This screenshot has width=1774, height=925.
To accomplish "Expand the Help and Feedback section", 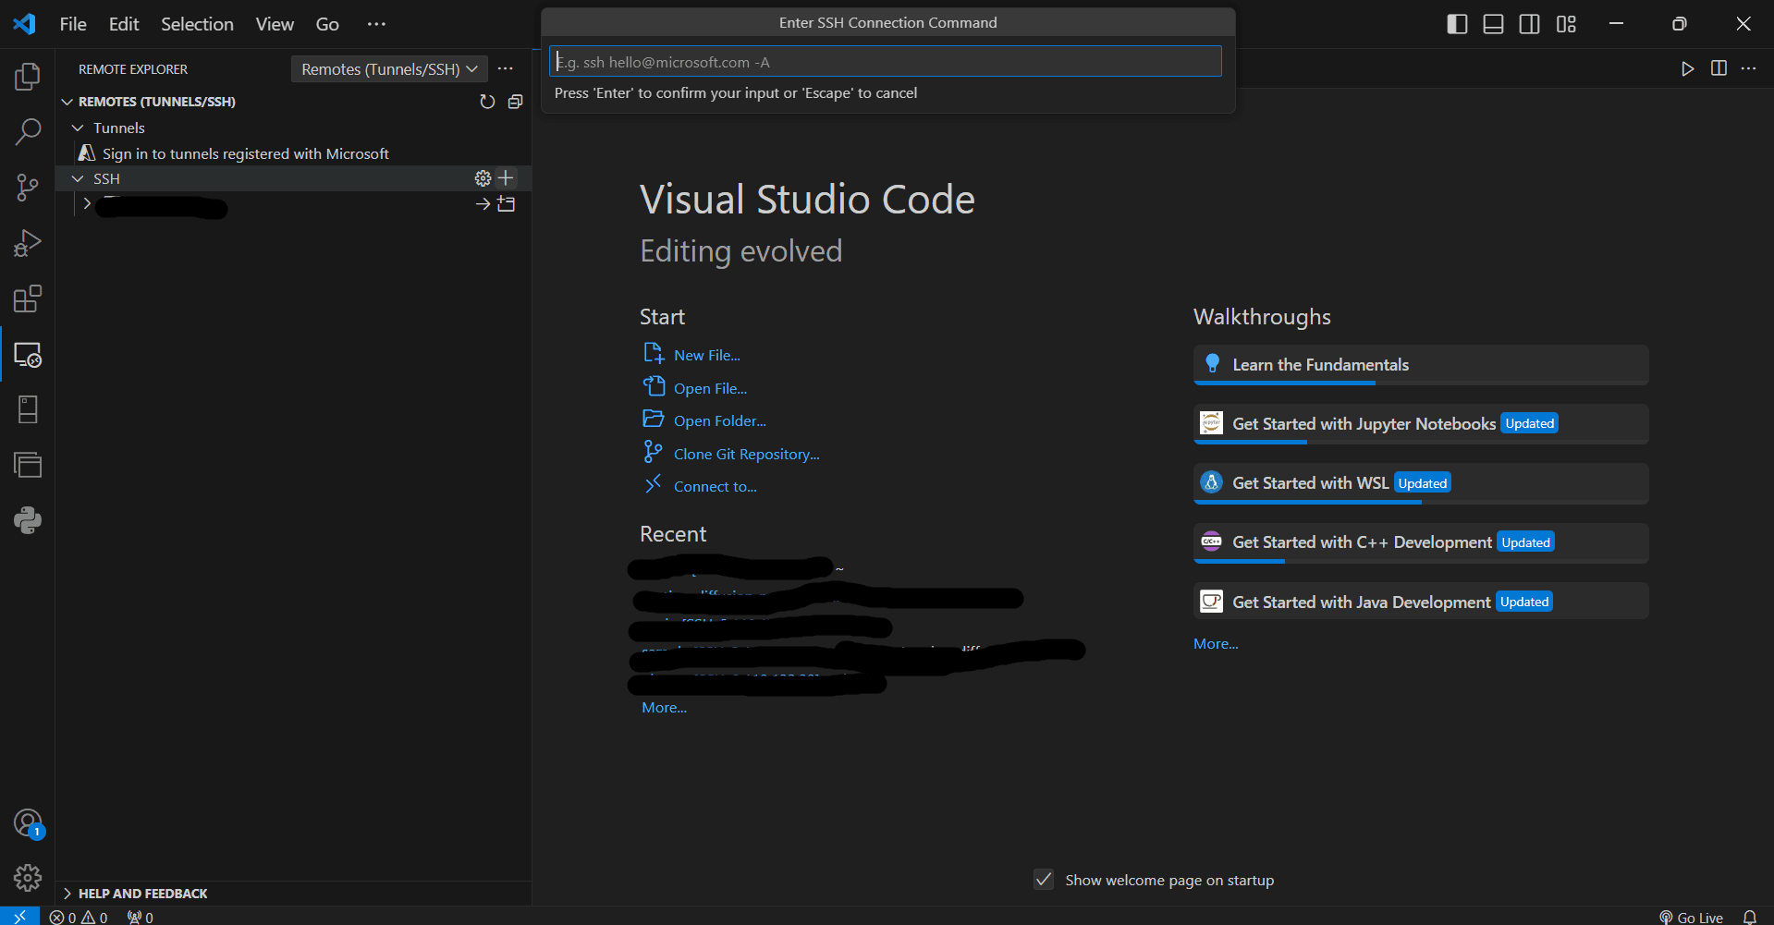I will tap(67, 894).
